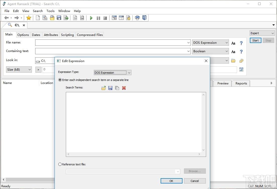Expand the Expression Type dropdown in dialog

[x=129, y=73]
